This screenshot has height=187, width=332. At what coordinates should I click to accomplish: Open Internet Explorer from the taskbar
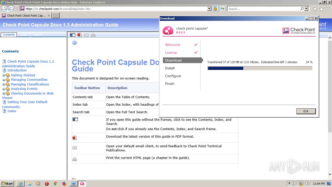click(x=20, y=184)
